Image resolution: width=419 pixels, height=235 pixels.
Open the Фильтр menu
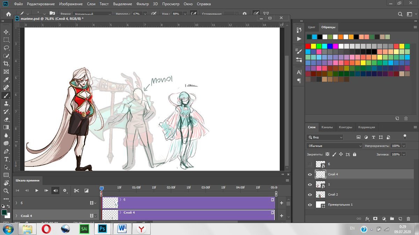coord(142,4)
